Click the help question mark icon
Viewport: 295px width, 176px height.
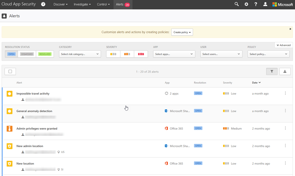pyautogui.click(x=256, y=4)
